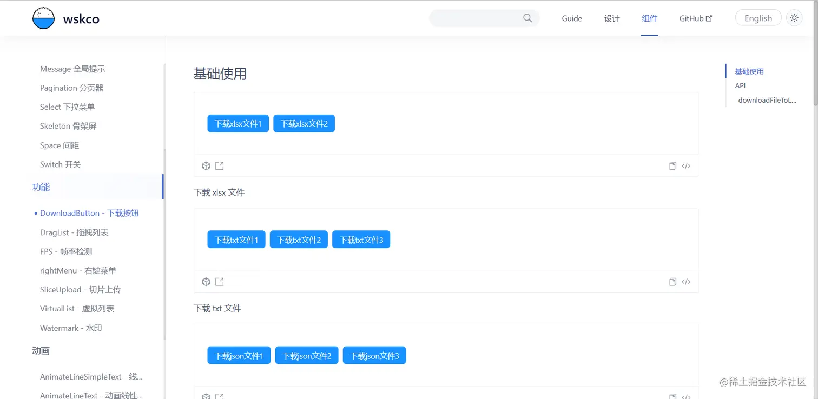Screen dimensions: 818x399
Task: Switch language with English button
Action: tap(758, 18)
